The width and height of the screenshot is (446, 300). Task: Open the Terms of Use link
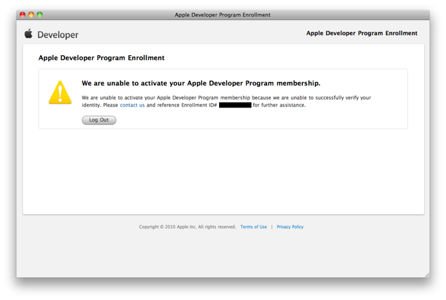[x=254, y=227]
